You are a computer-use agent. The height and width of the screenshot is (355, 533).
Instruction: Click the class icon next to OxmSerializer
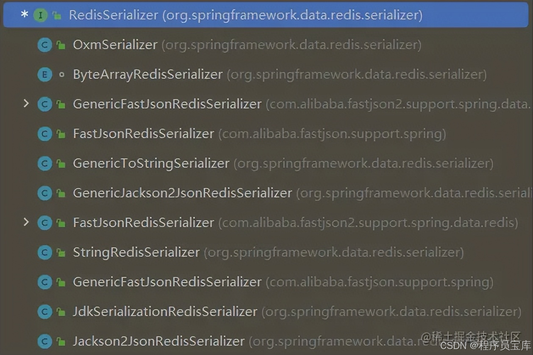click(45, 44)
